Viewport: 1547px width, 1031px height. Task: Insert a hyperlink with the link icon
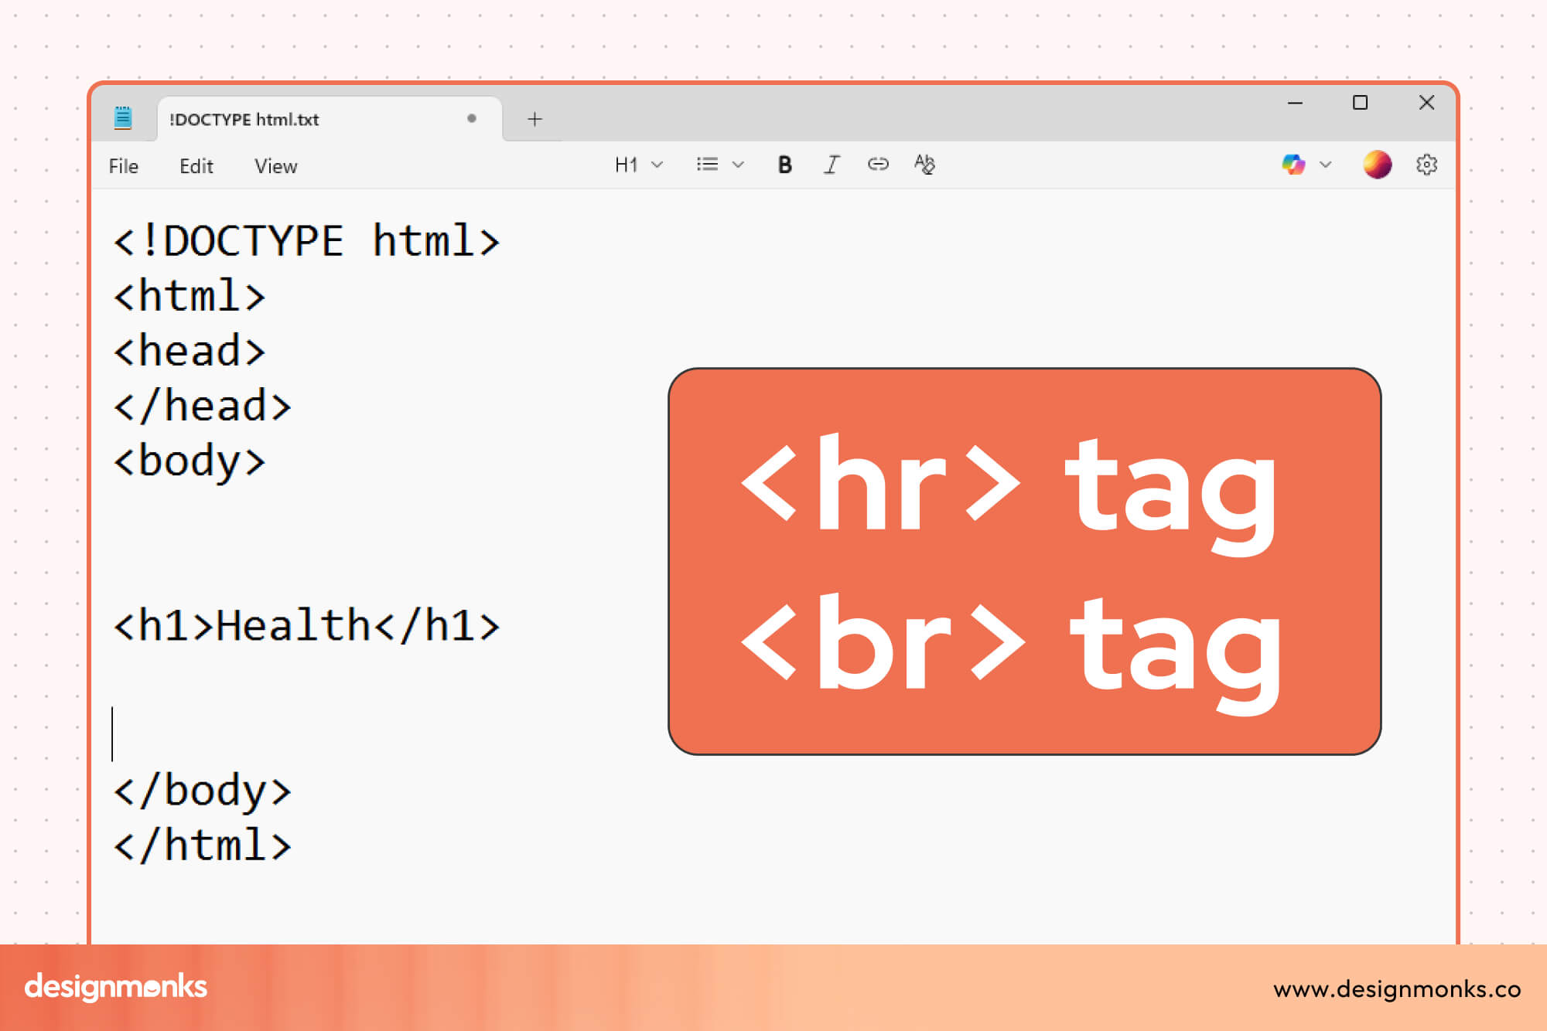click(x=878, y=164)
